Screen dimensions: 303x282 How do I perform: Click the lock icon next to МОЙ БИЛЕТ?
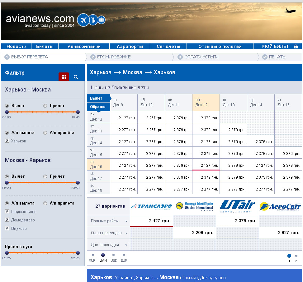tap(296, 47)
